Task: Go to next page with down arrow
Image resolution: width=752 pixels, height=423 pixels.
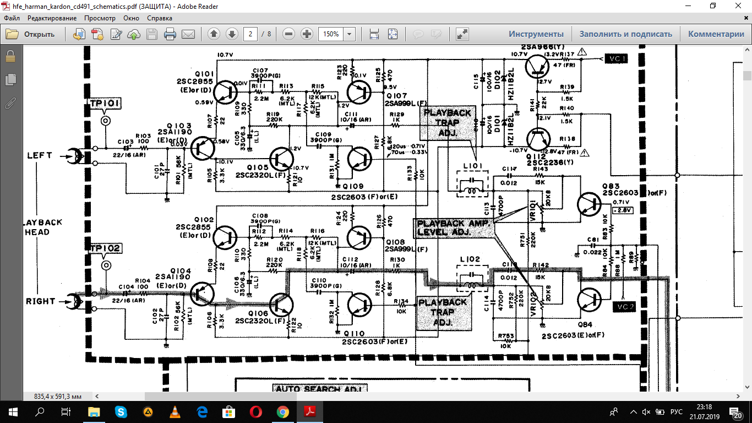Action: click(x=232, y=34)
